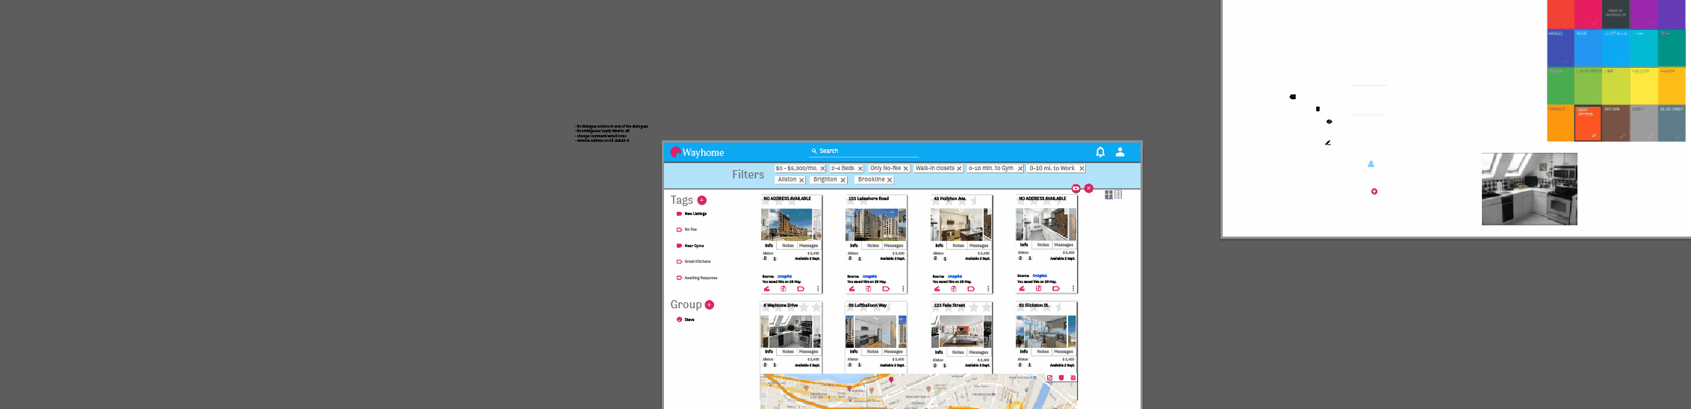Click the question document icon on 155 Lakeshore Road
The height and width of the screenshot is (409, 1691).
[869, 289]
